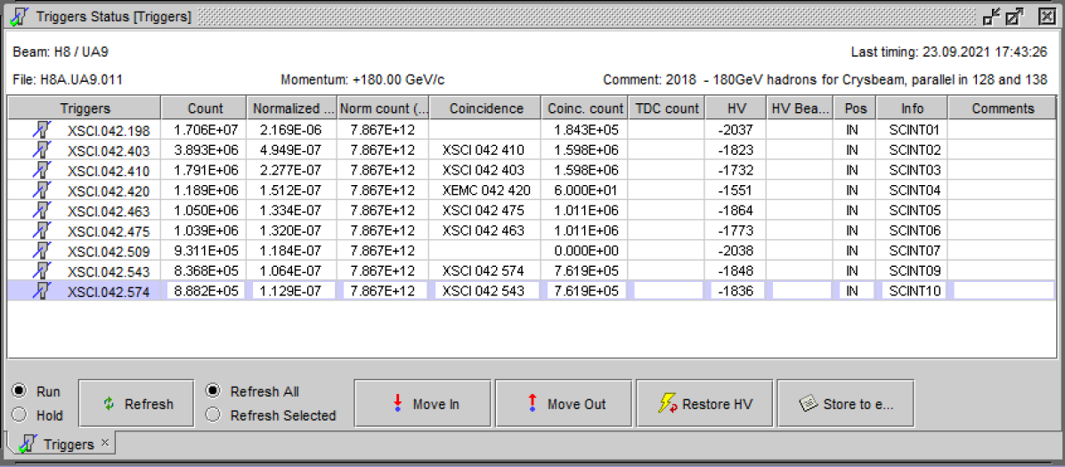Sort by the HV column header
Viewport: 1065px width, 467px height.
coord(736,109)
